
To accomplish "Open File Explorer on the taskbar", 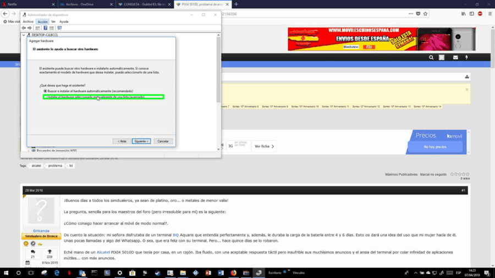I will 183,273.
